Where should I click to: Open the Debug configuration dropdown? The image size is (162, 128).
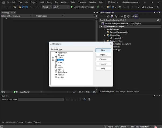tap(47, 7)
